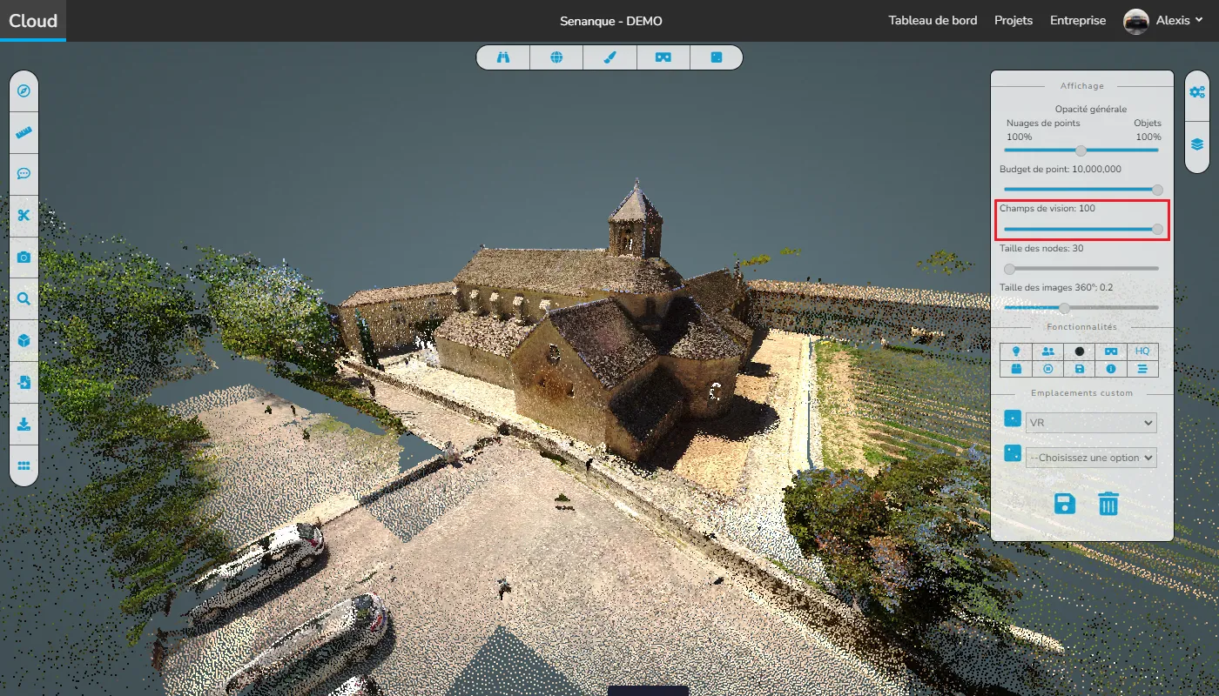Image resolution: width=1219 pixels, height=696 pixels.
Task: Toggle the users icon function
Action: tap(1047, 351)
